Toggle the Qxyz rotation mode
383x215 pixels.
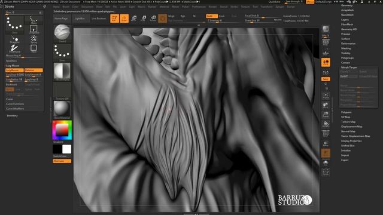326,79
